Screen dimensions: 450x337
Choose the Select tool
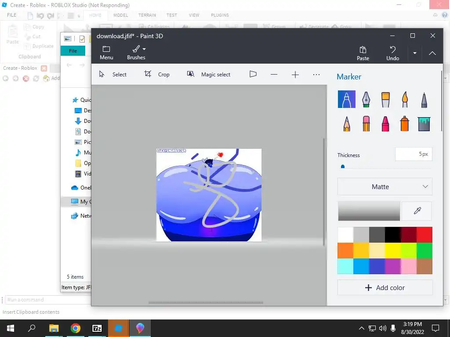(x=113, y=75)
